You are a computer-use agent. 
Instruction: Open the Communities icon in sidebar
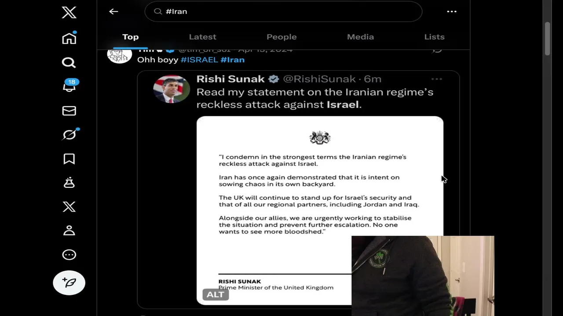[69, 183]
